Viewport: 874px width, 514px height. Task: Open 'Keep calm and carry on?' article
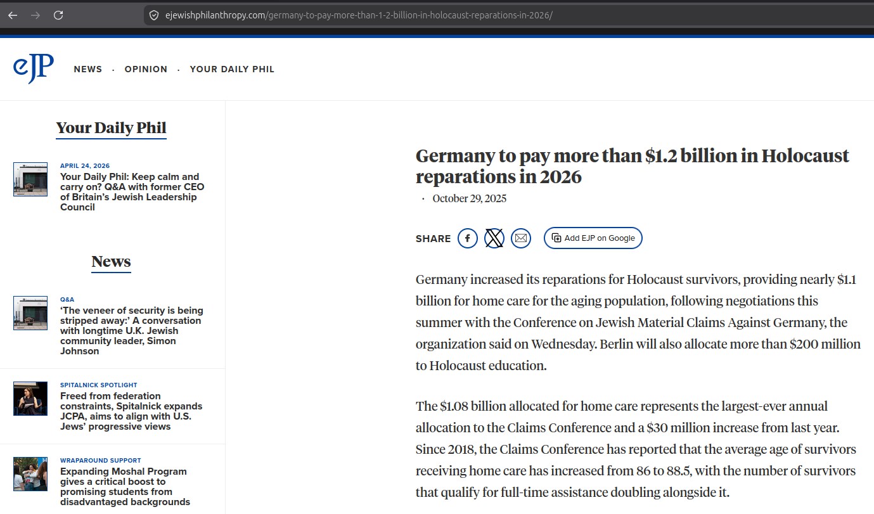[132, 192]
